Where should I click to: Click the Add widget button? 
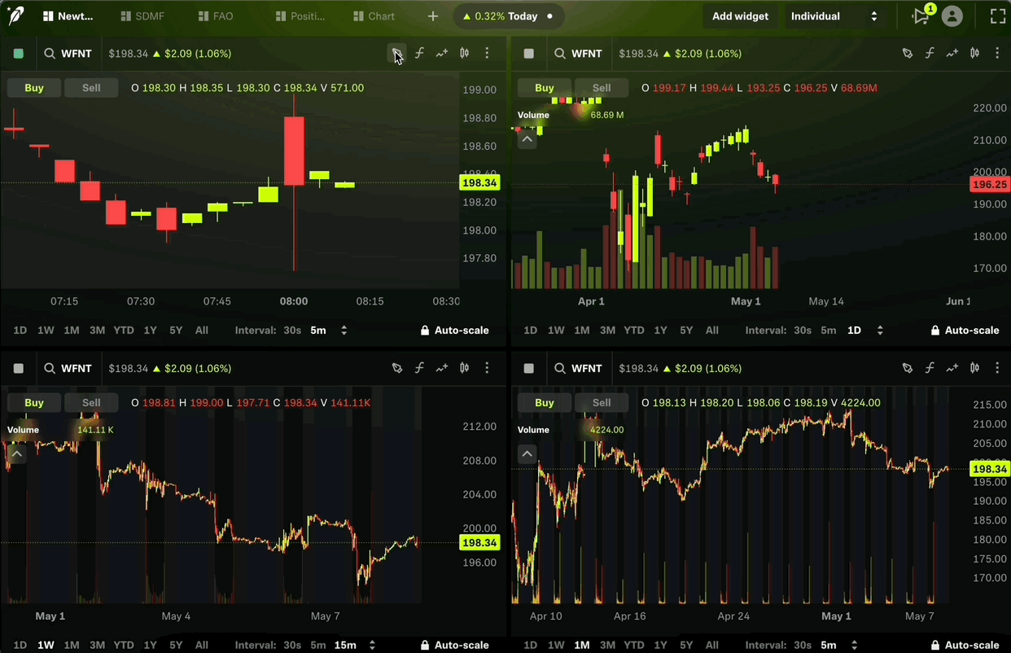click(740, 16)
